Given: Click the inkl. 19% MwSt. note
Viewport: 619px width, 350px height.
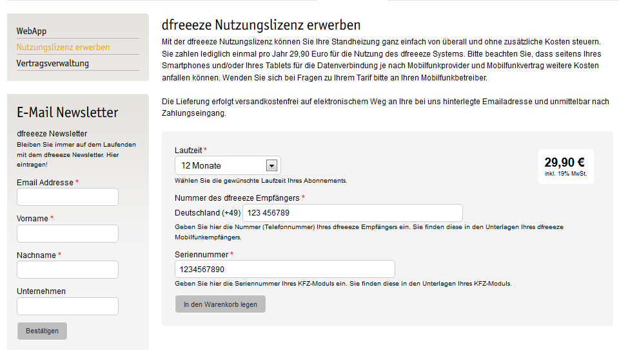Looking at the screenshot, I should pyautogui.click(x=565, y=174).
